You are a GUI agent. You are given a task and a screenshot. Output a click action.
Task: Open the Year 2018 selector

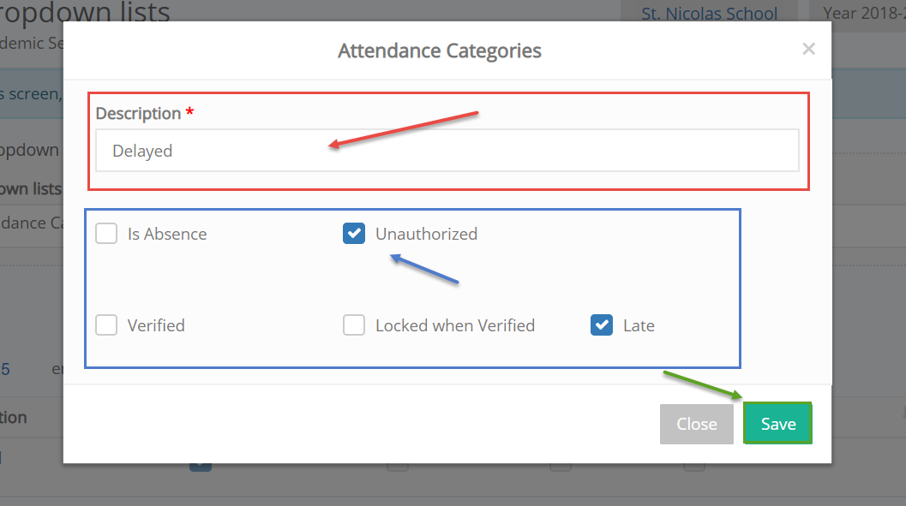864,13
